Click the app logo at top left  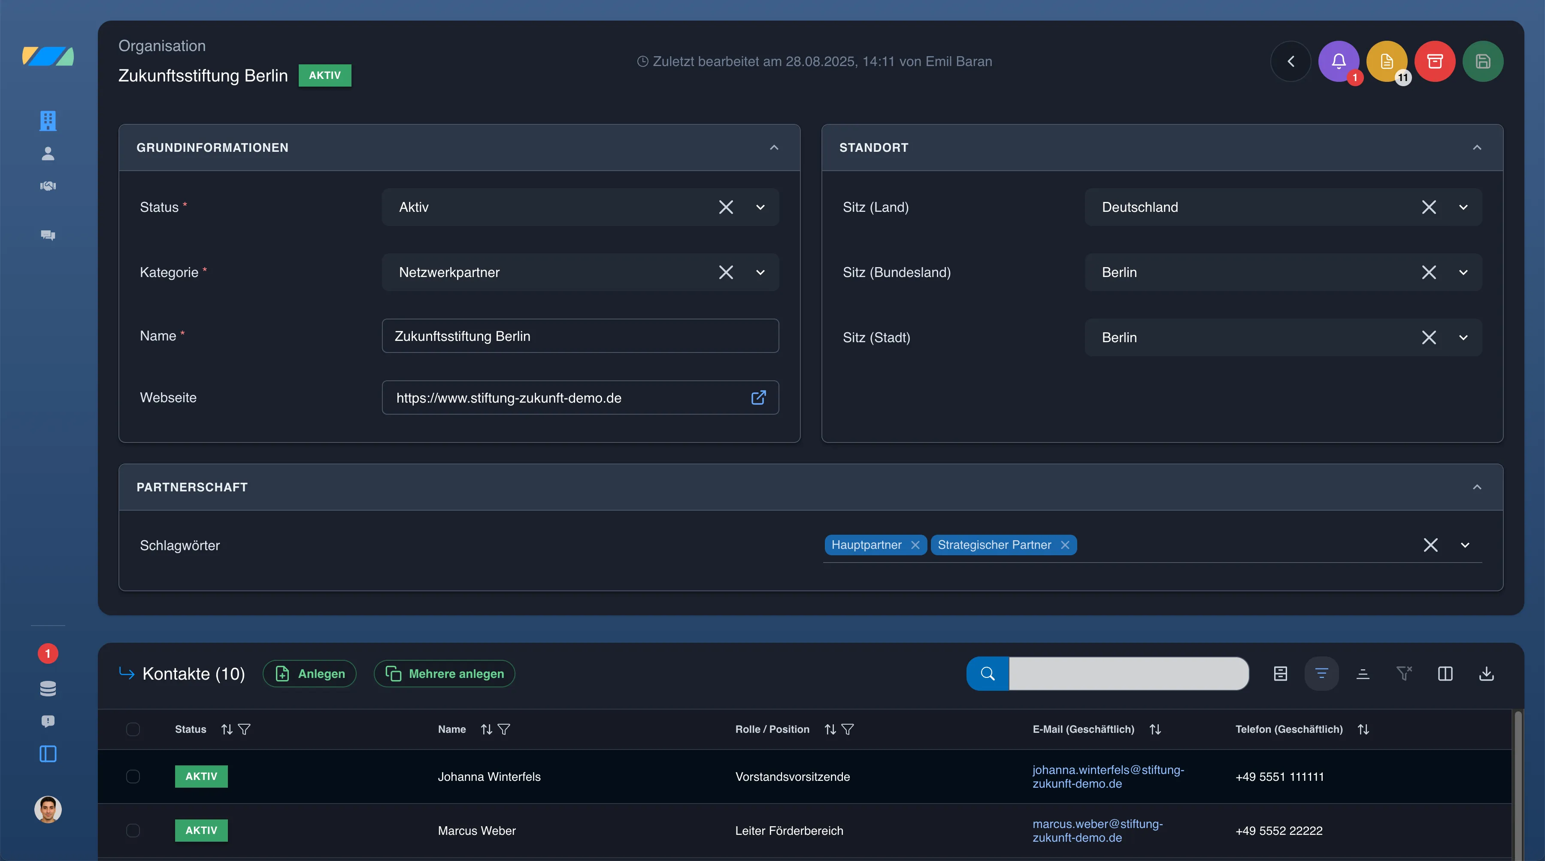(48, 56)
